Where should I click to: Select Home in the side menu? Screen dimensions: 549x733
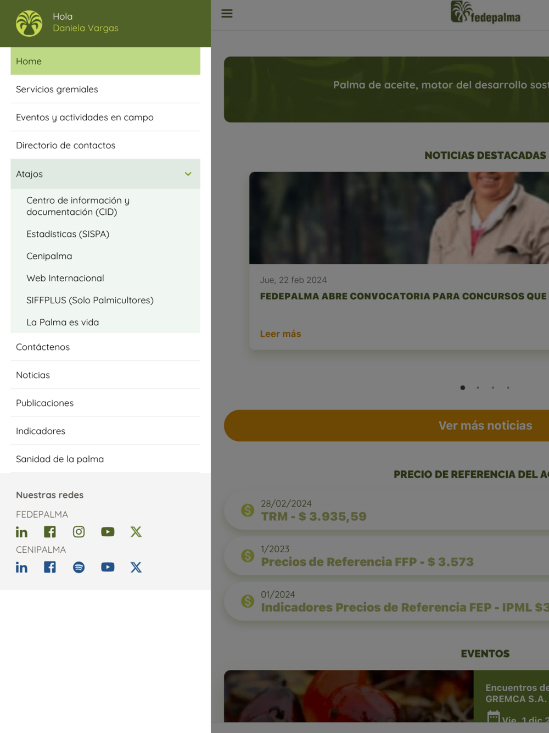[x=105, y=61]
